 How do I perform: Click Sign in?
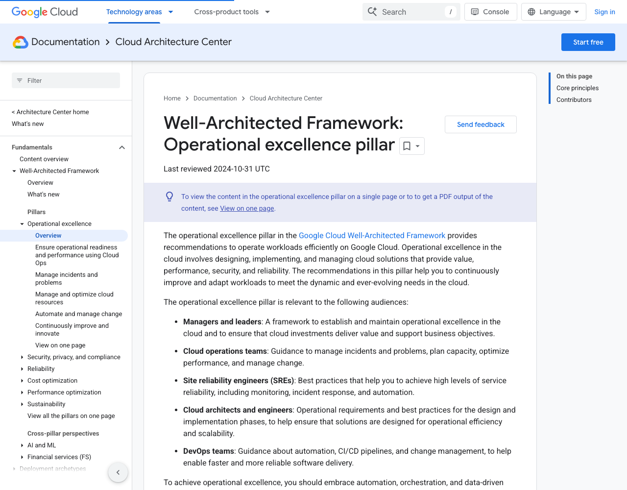pos(604,12)
